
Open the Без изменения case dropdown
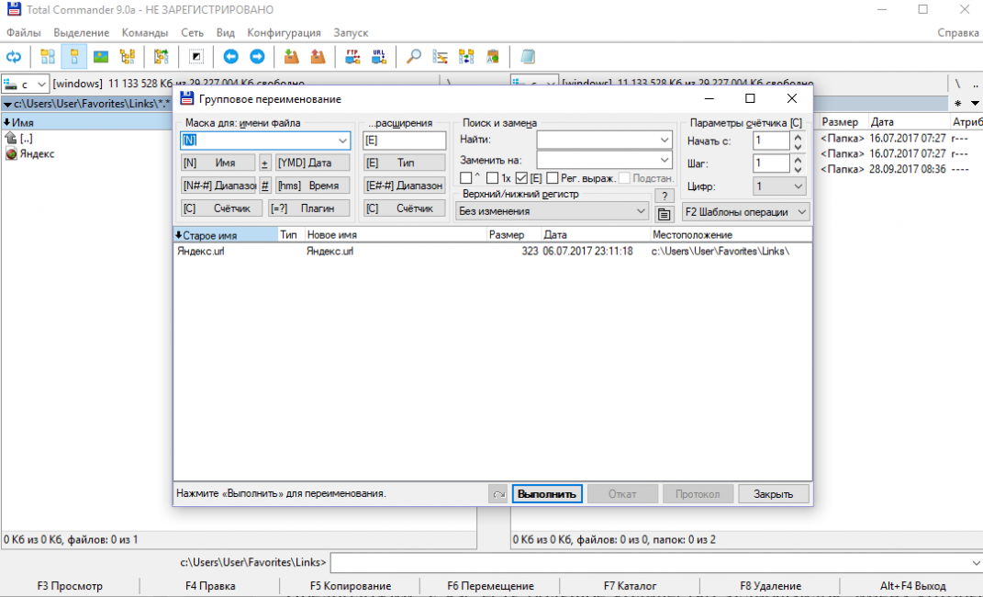point(552,211)
